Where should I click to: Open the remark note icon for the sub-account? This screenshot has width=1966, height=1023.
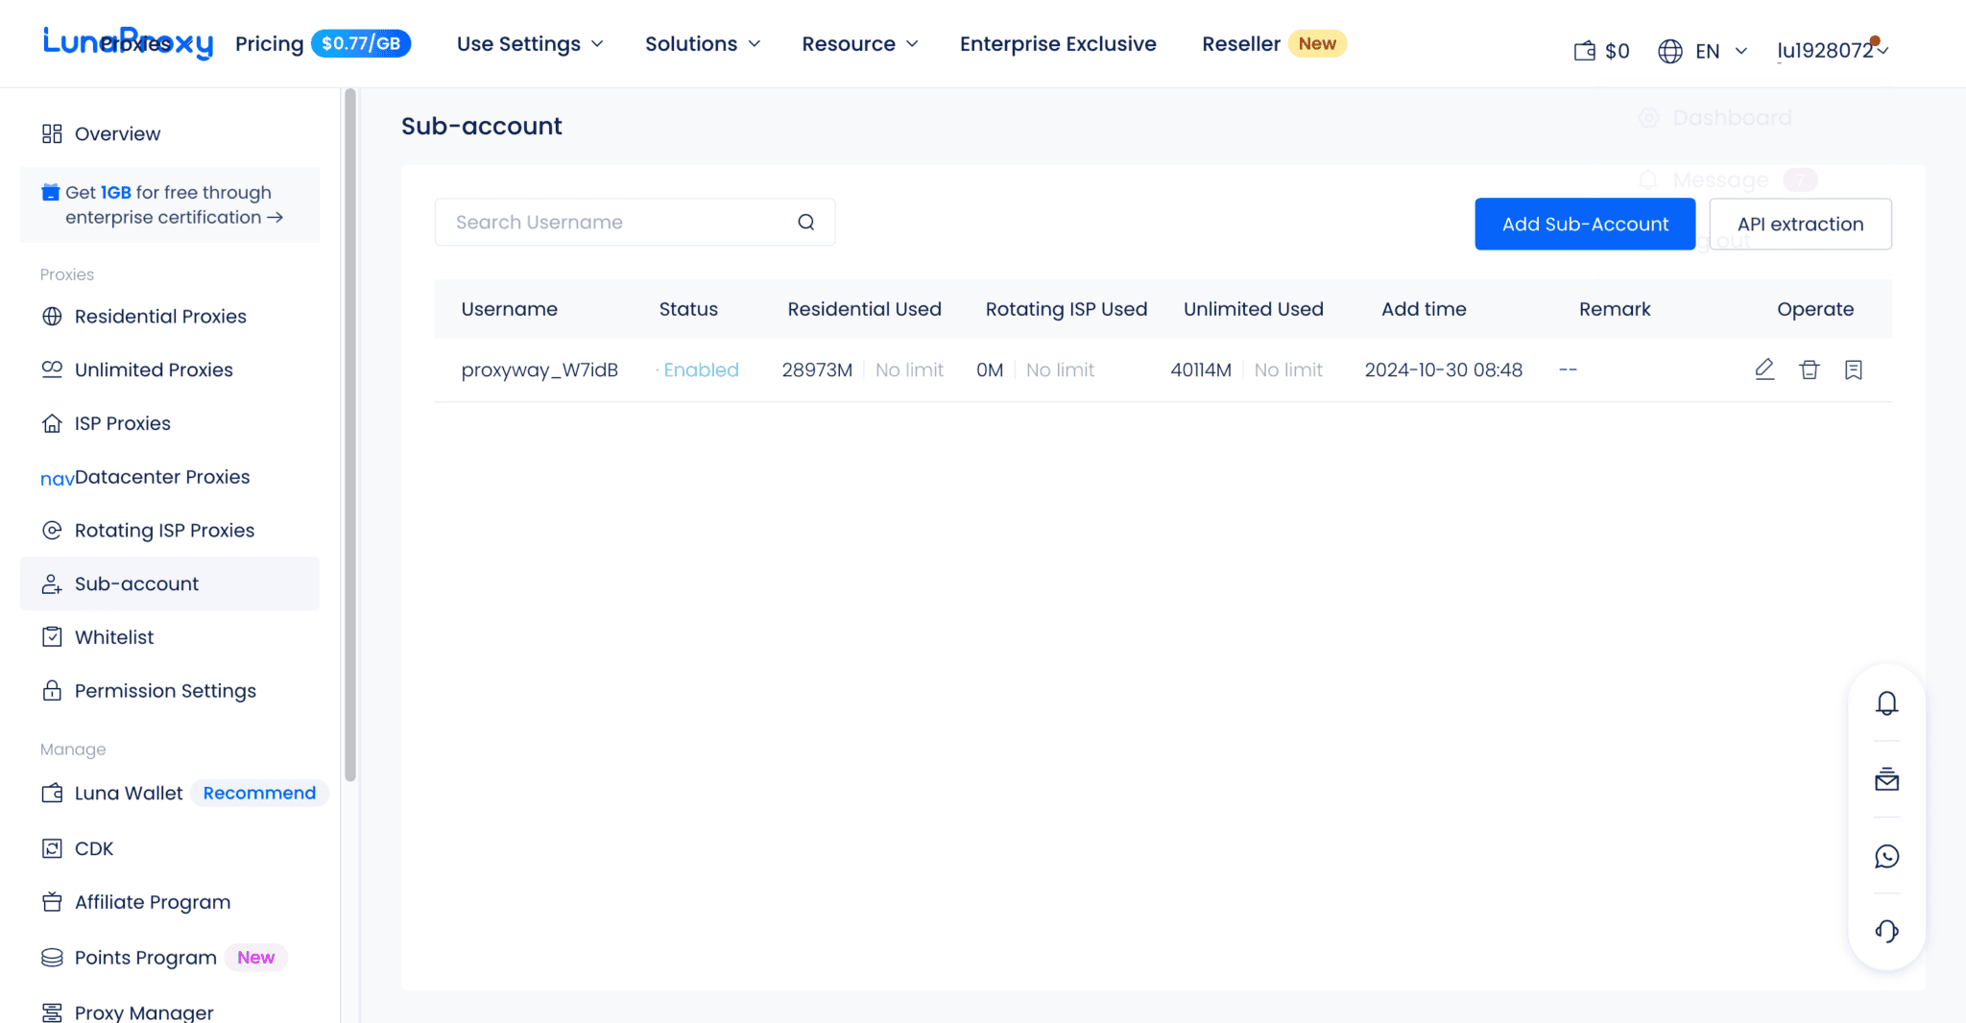[1853, 369]
